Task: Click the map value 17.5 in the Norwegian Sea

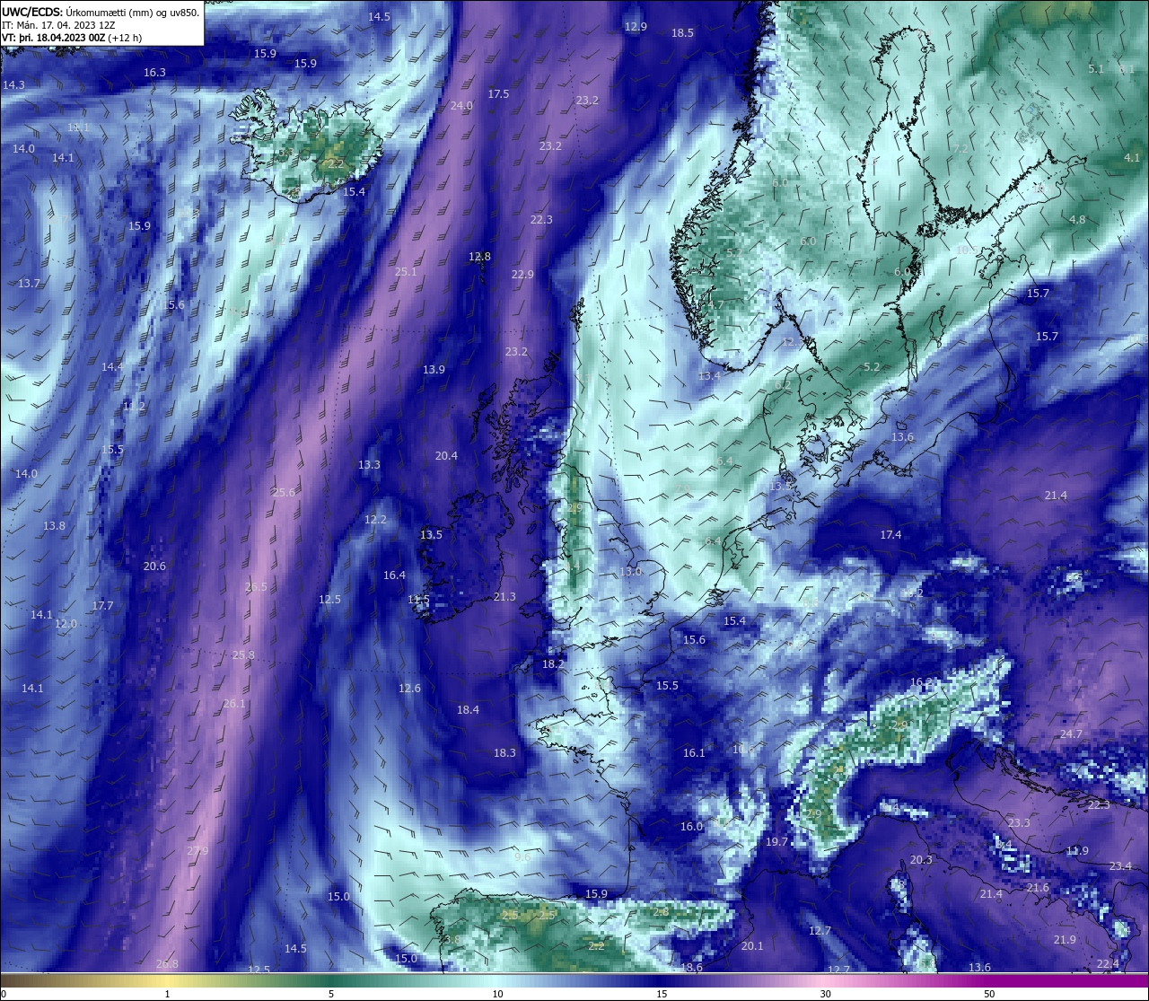Action: (x=498, y=94)
